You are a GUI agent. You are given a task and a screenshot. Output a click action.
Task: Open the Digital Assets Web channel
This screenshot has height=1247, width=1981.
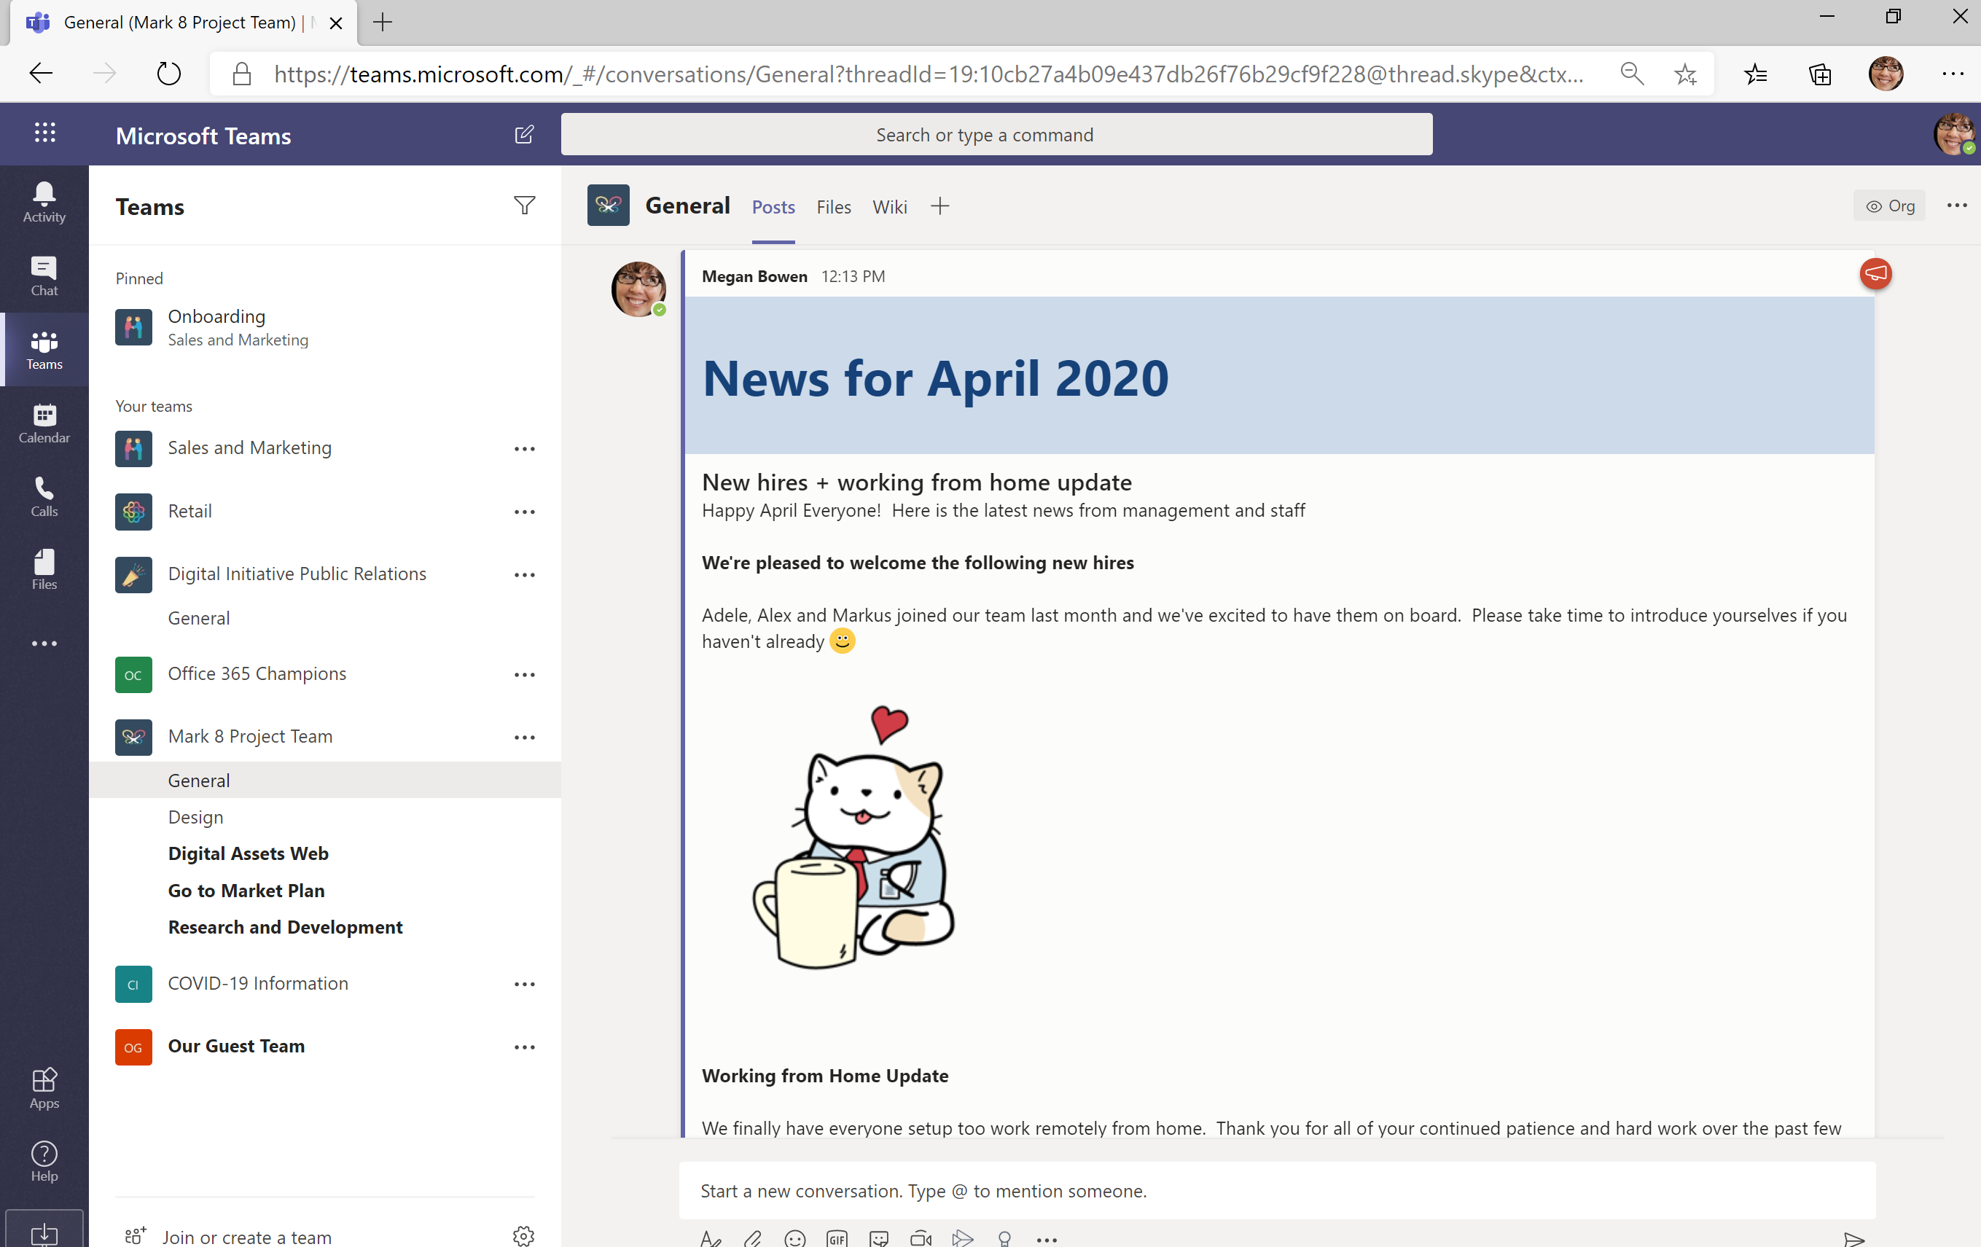coord(325,853)
